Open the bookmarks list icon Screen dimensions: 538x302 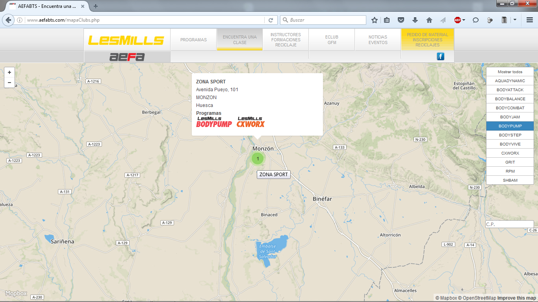point(387,20)
